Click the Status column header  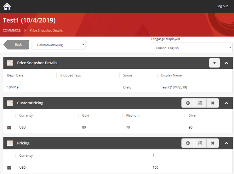pos(128,75)
